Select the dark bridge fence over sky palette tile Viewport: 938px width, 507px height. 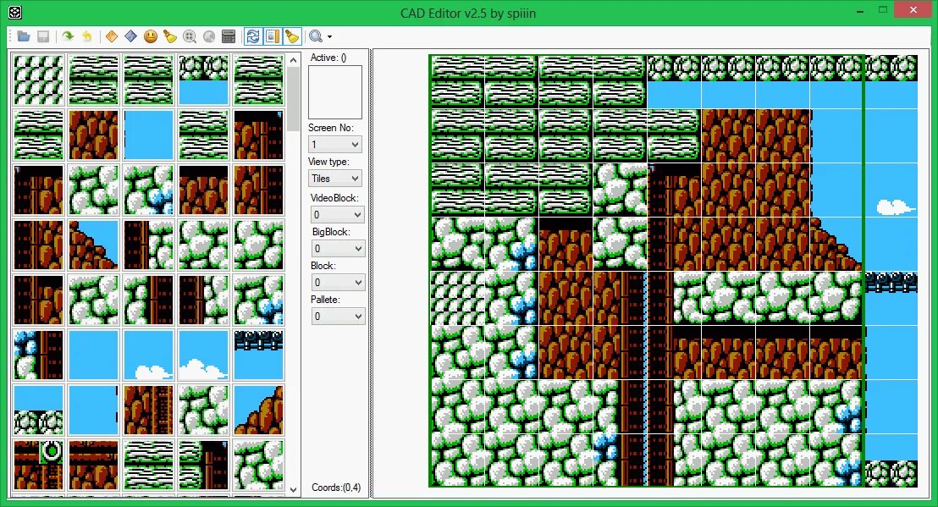coord(258,355)
